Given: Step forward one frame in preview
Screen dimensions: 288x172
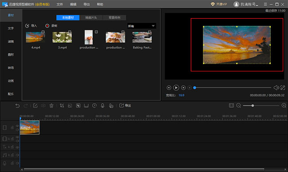Looking at the screenshot, I should coord(183,88).
